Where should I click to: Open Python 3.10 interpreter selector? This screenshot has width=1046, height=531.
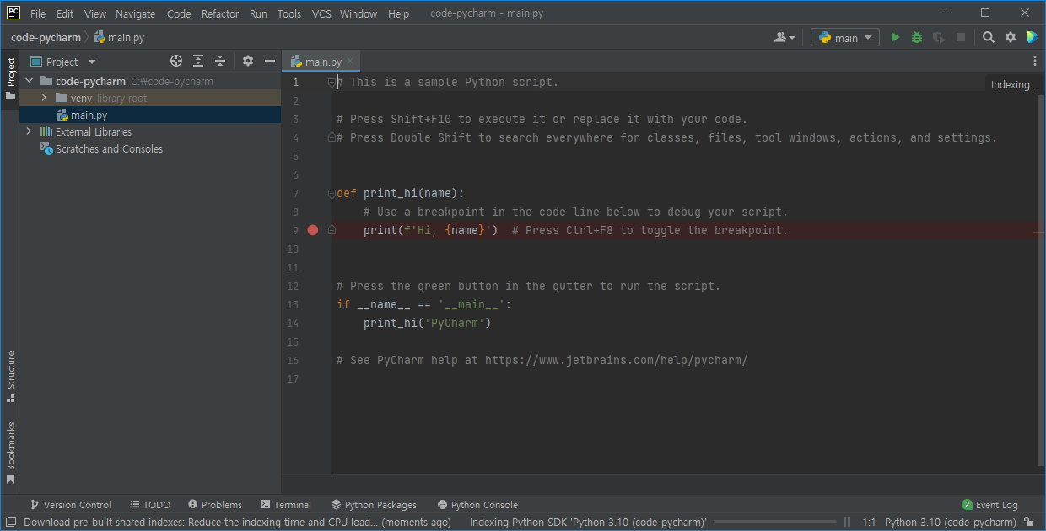click(x=951, y=523)
